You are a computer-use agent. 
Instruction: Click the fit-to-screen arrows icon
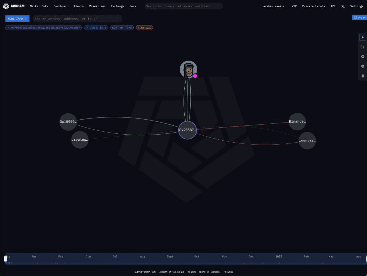(x=362, y=47)
